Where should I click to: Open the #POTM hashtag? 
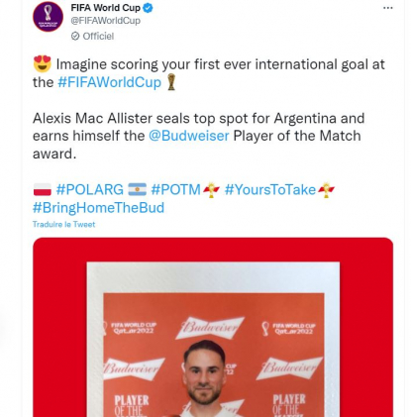176,190
